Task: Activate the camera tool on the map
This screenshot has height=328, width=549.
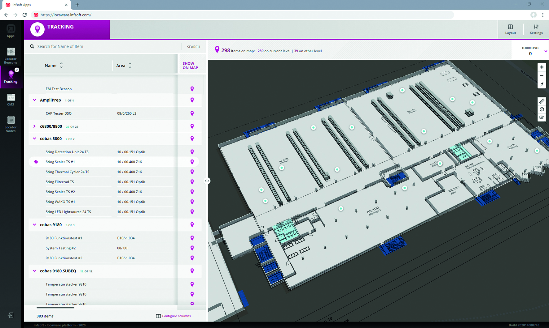Action: point(542,117)
